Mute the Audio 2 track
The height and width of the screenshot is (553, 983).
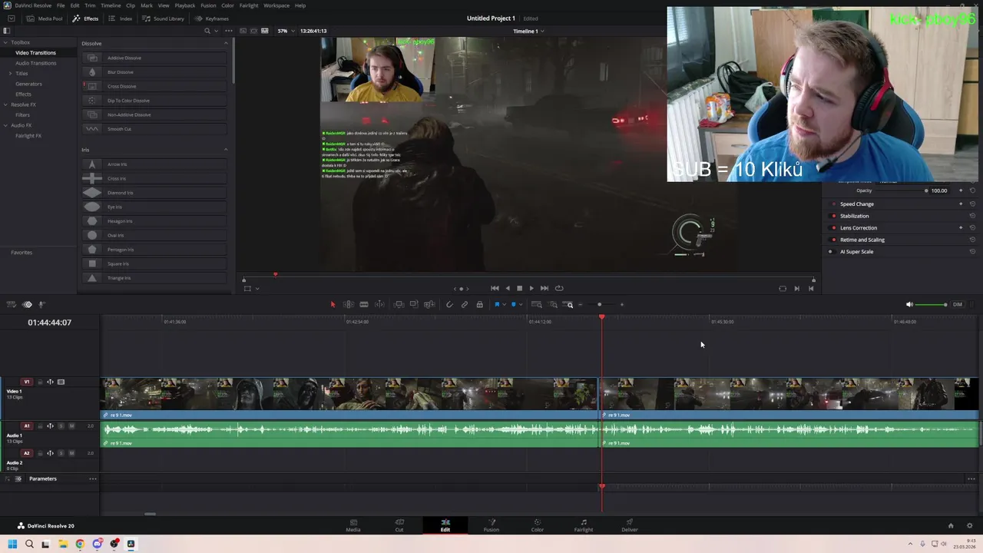click(x=71, y=453)
